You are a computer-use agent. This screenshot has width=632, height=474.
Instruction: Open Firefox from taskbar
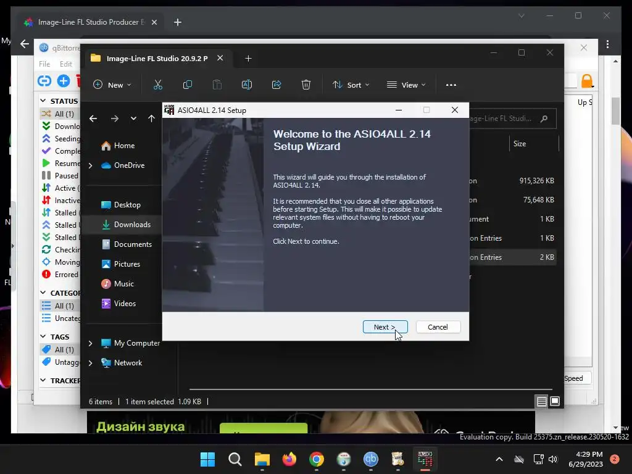[x=289, y=459]
